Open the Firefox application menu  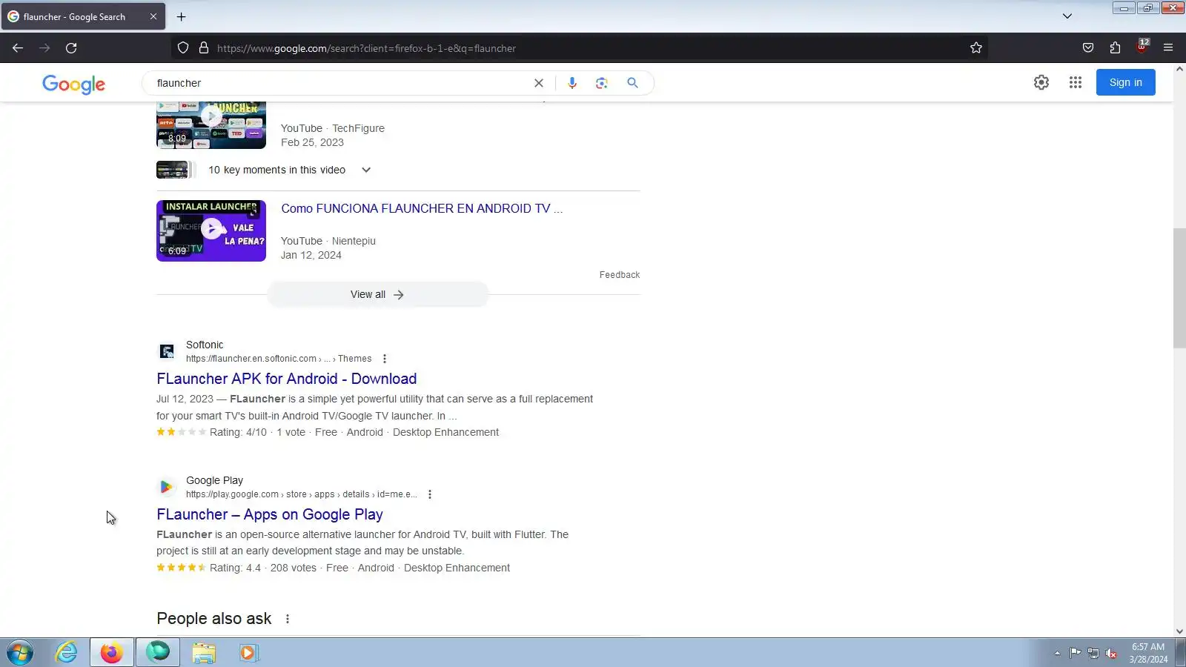1168,48
